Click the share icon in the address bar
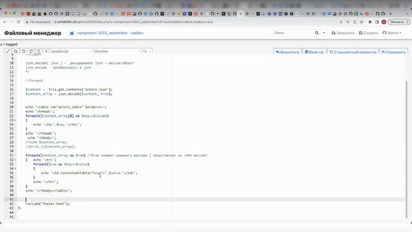This screenshot has width=412, height=232. pos(355,22)
